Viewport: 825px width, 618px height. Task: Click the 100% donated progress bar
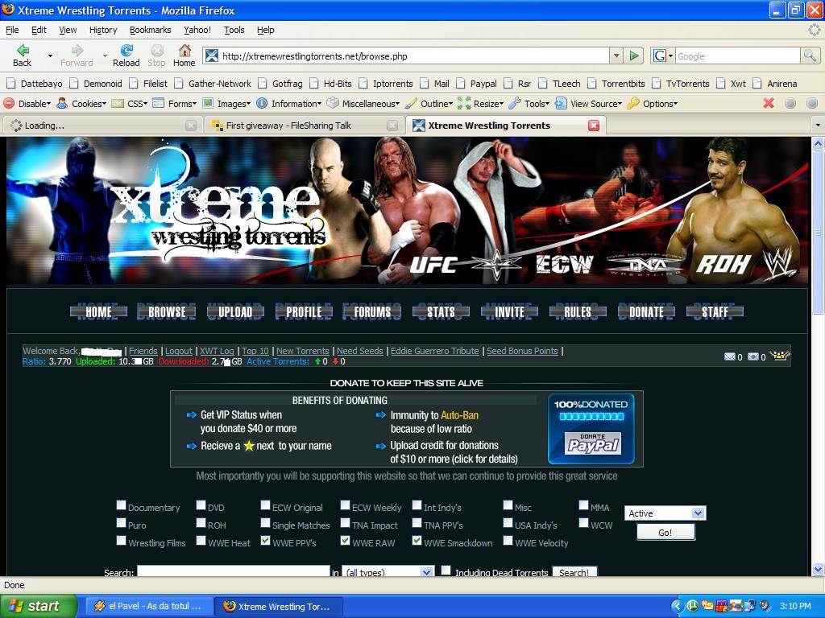click(591, 417)
